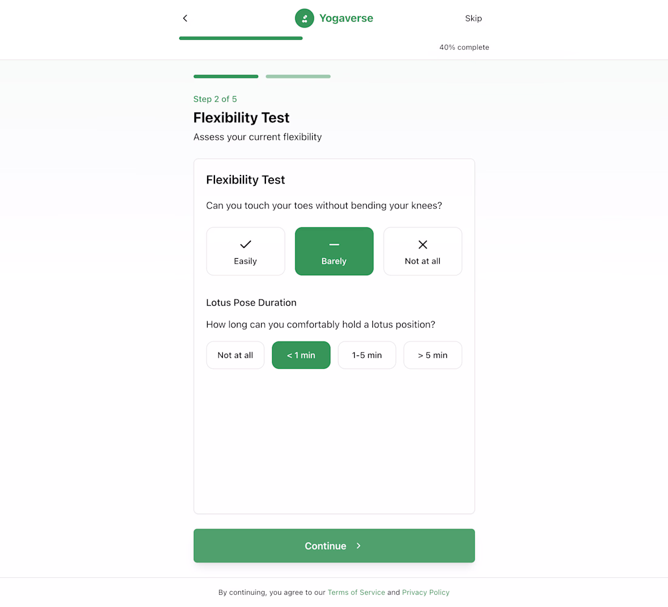Viewport: 668px width, 607px height.
Task: Click the top onboarding progress bar
Action: pos(241,38)
